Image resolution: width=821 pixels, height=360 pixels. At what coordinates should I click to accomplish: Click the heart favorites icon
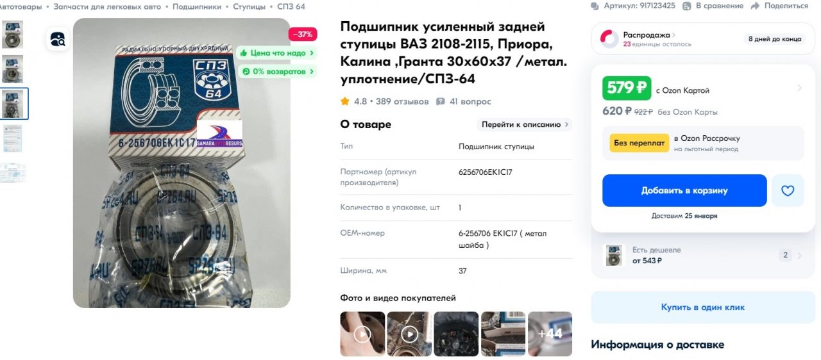coord(788,191)
